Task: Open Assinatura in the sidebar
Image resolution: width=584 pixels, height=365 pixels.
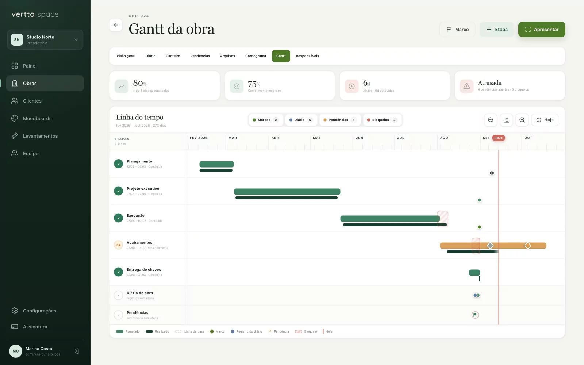Action: click(45, 327)
